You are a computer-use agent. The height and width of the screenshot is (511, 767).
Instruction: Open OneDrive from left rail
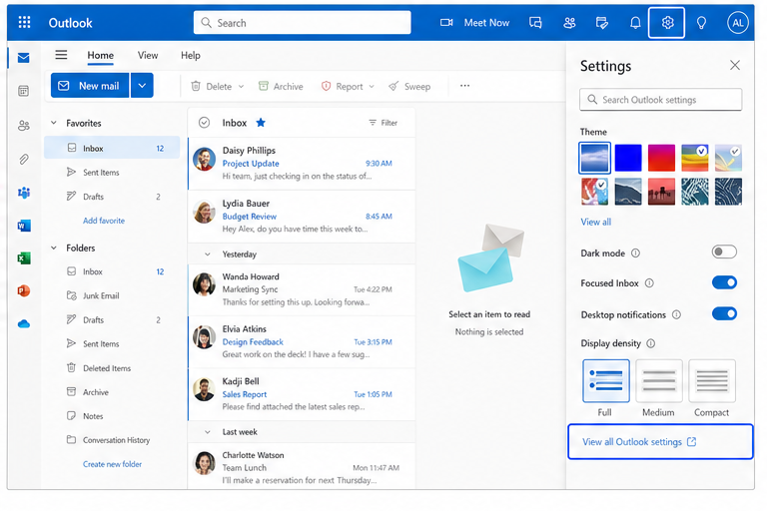pos(24,323)
